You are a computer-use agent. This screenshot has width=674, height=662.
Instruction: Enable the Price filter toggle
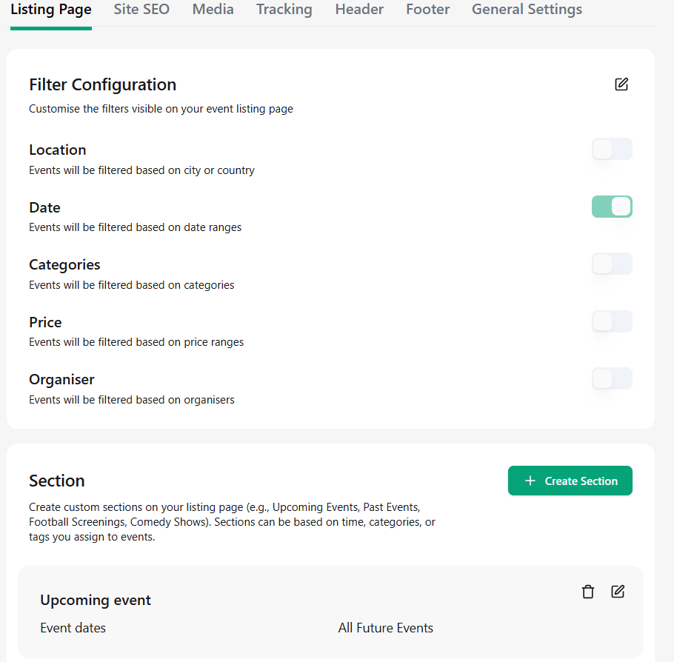click(x=612, y=321)
